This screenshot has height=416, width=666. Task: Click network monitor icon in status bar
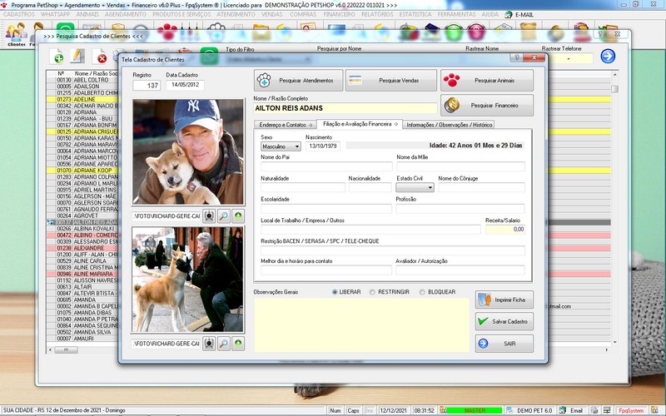tap(608, 410)
